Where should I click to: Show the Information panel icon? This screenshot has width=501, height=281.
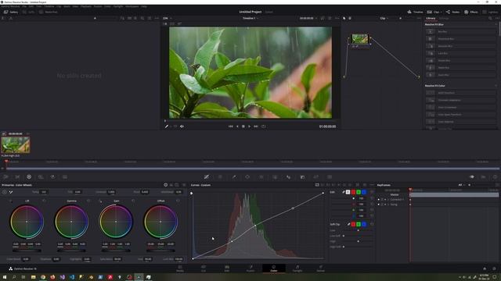[x=495, y=177]
